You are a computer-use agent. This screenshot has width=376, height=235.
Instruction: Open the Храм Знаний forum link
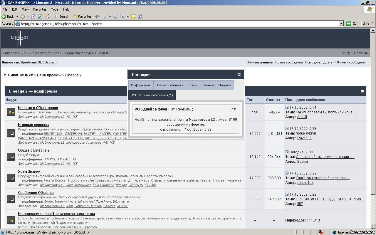click(29, 172)
